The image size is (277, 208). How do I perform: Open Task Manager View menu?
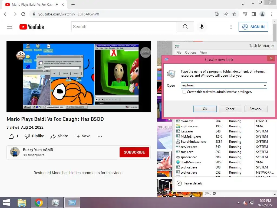[x=203, y=53]
